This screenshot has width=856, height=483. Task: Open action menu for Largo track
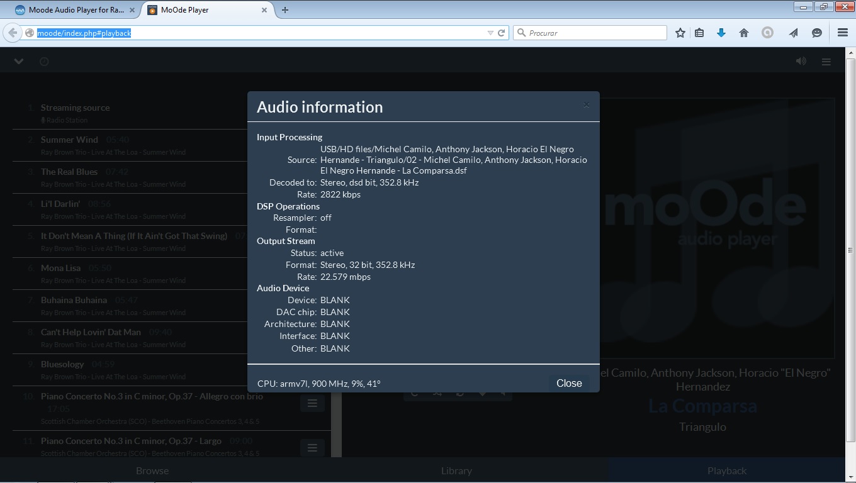pos(312,448)
